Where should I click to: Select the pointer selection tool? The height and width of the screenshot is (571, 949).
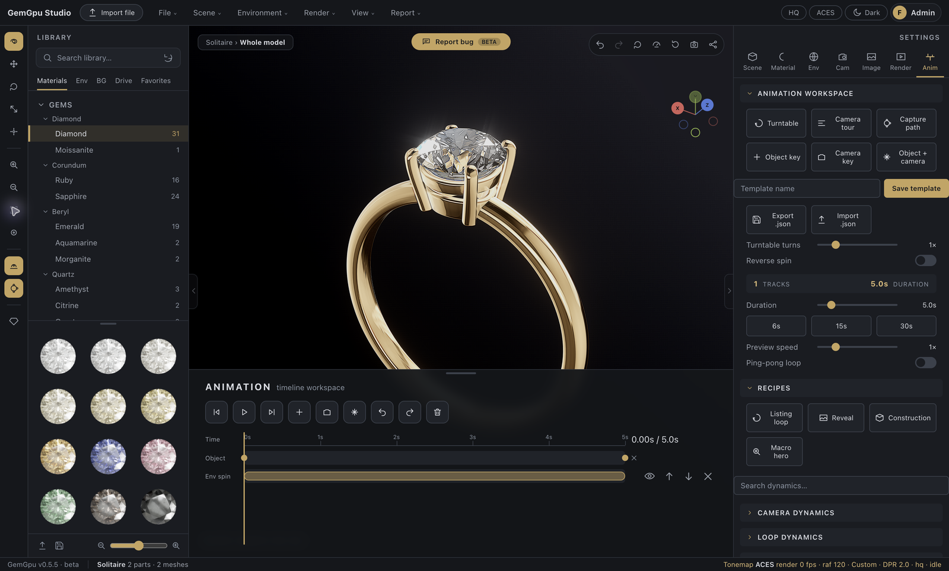click(14, 211)
